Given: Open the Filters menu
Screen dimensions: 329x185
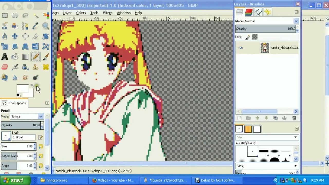Looking at the screenshot, I should pos(107,13).
